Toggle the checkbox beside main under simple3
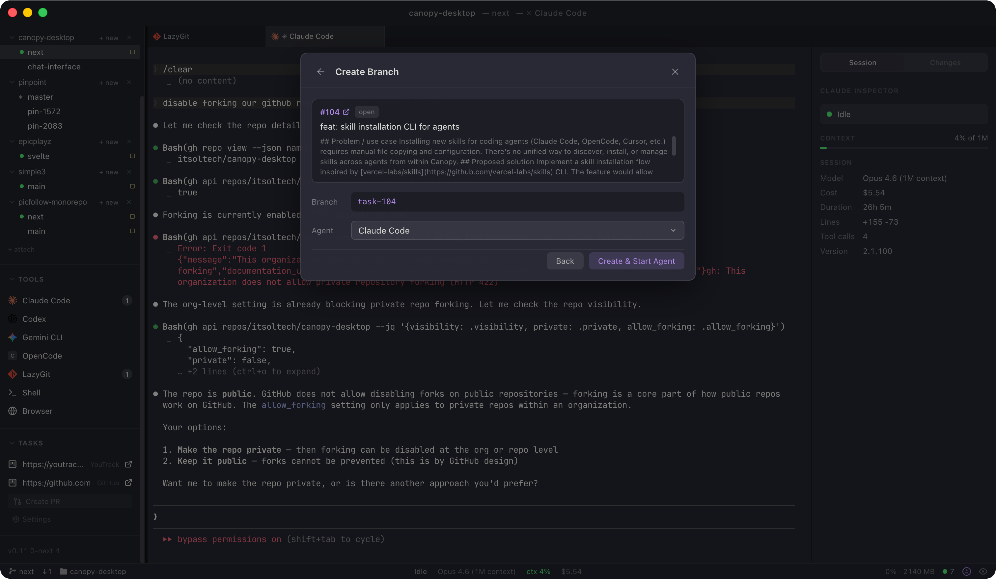 [133, 186]
